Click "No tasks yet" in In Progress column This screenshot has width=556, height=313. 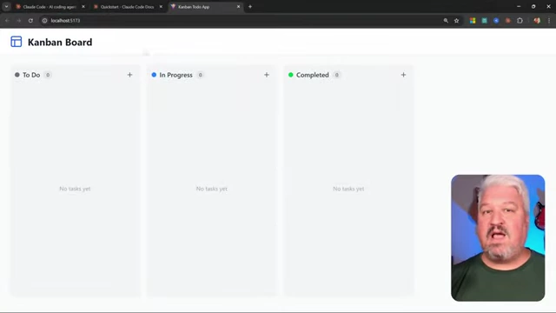(x=212, y=189)
